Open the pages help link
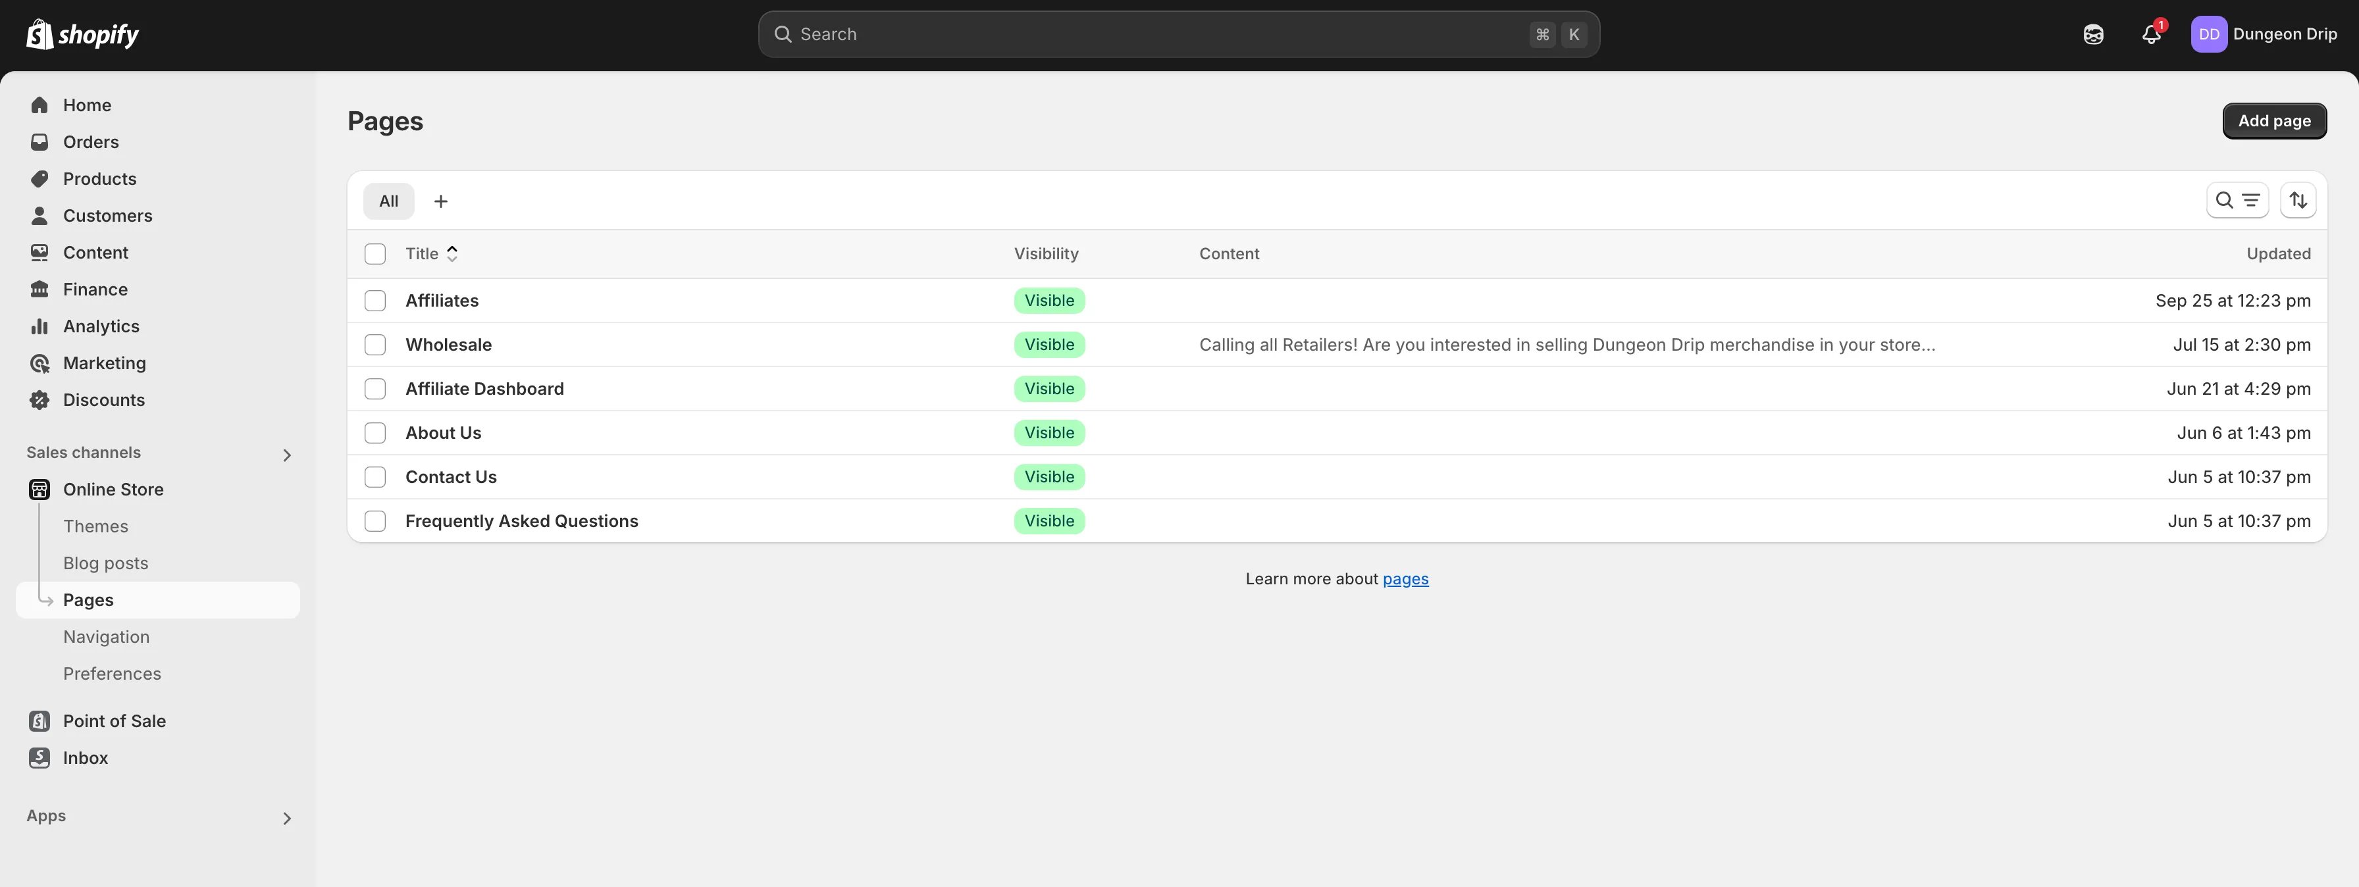This screenshot has width=2359, height=887. tap(1407, 578)
